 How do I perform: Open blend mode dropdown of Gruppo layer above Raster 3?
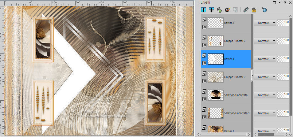pos(265,41)
